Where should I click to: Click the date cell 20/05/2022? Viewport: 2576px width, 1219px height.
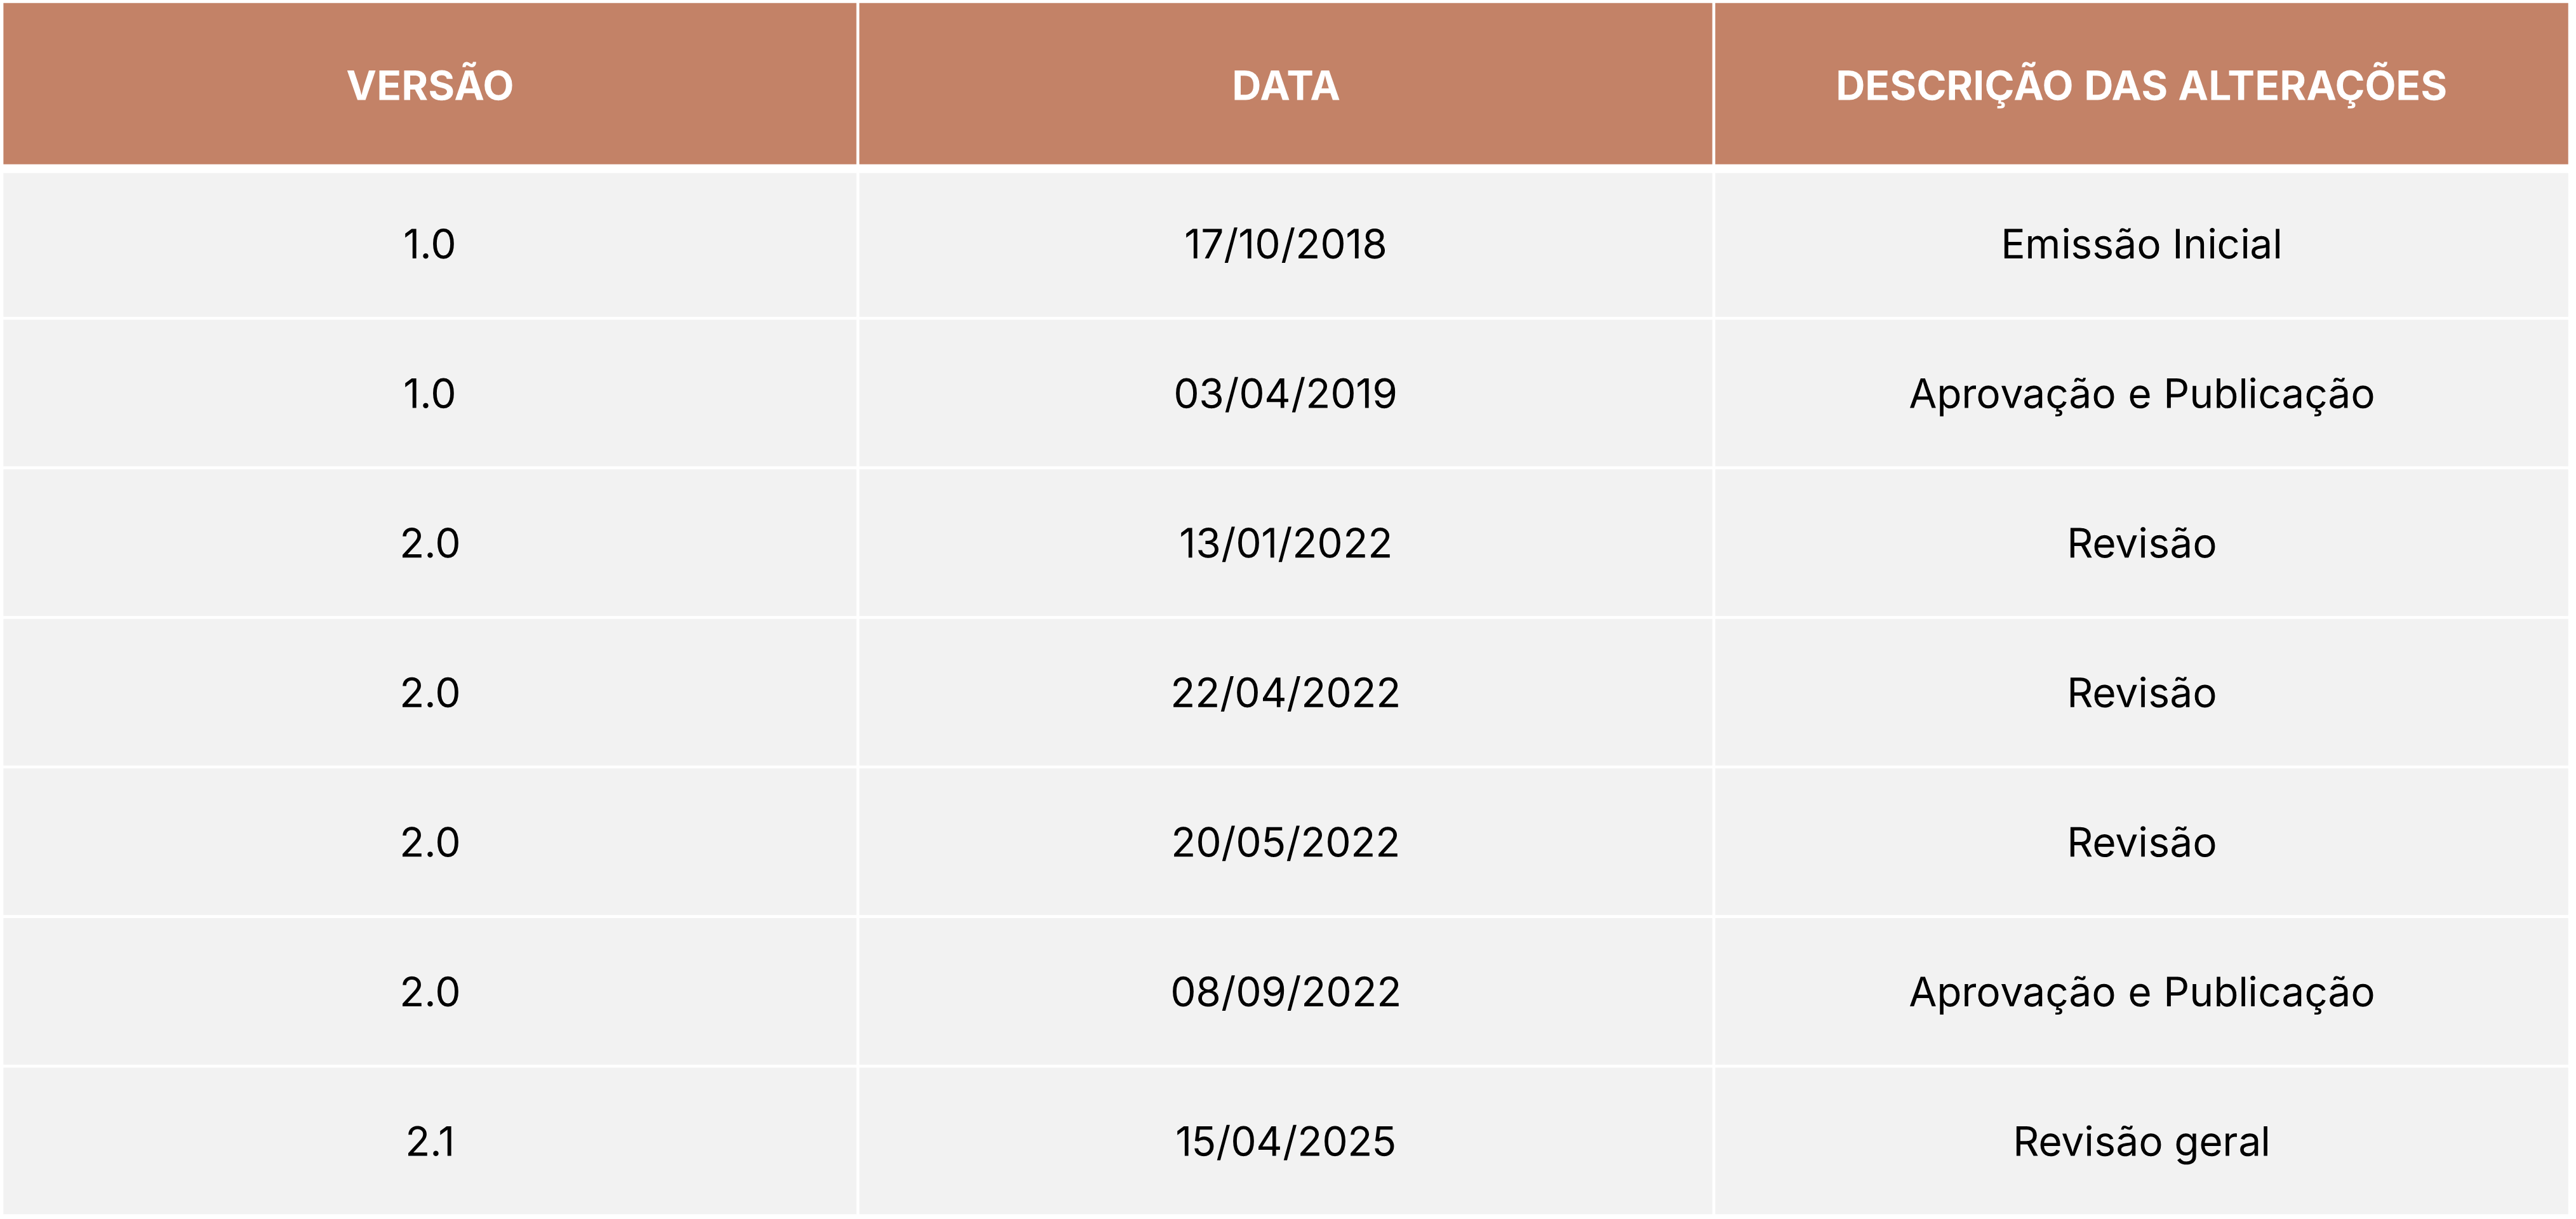1285,842
